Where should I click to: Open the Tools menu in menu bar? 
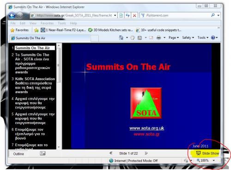62,23
